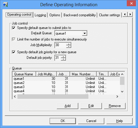
Task: Open the Backward compatibility tab
Action: pyautogui.click(x=79, y=15)
